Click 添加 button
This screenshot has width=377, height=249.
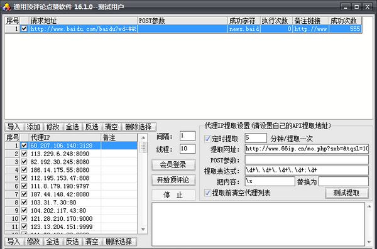coord(33,127)
